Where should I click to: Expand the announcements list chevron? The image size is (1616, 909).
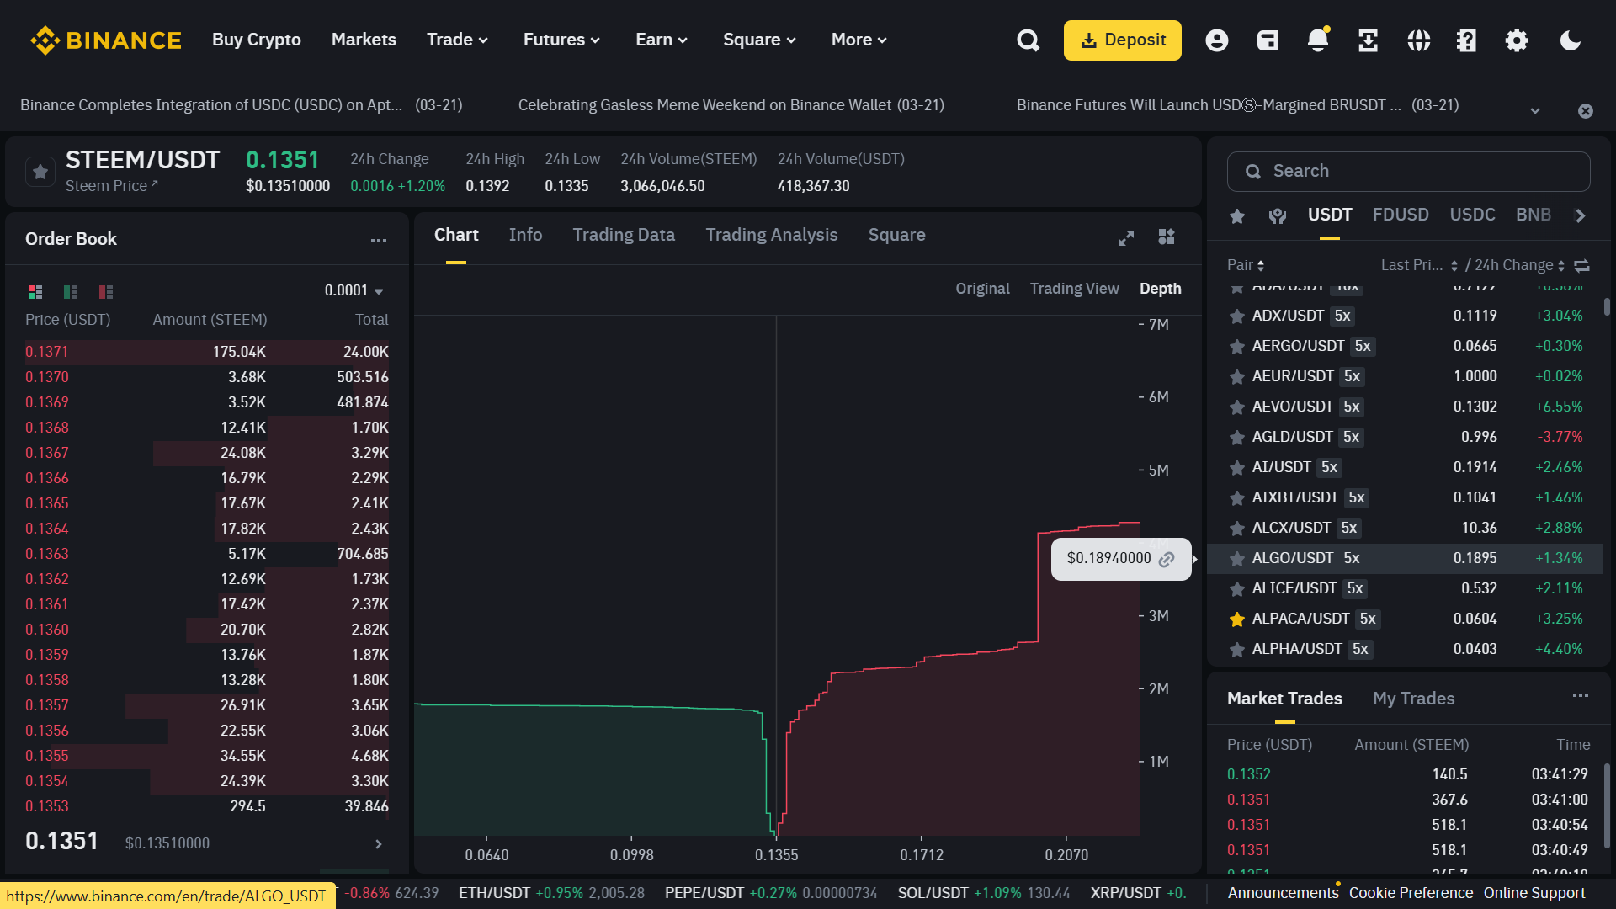[x=1535, y=111]
